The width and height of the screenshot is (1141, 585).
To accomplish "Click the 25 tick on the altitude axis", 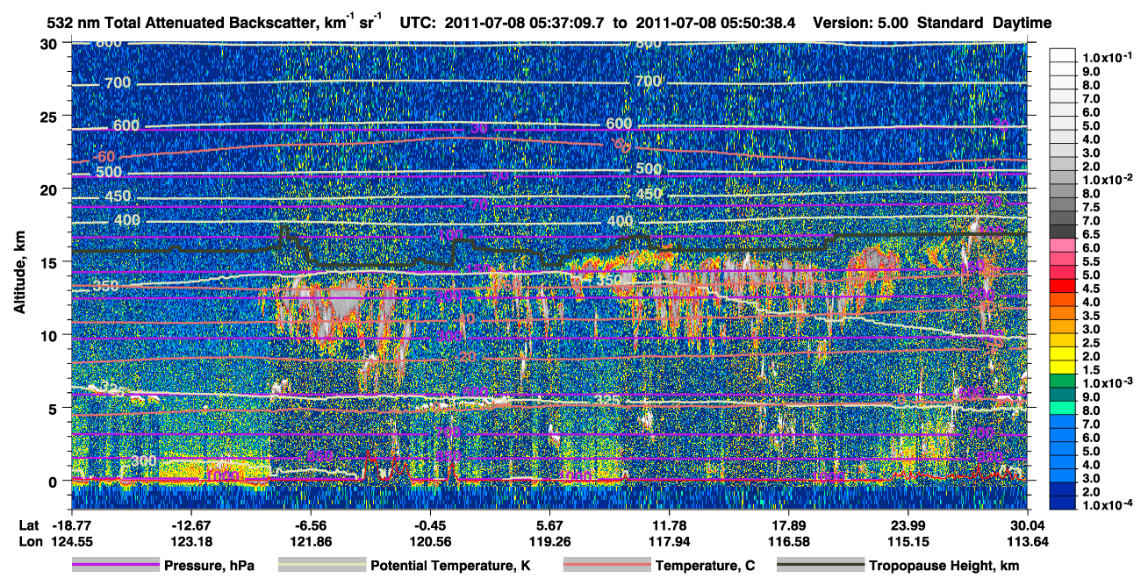I will 47,117.
